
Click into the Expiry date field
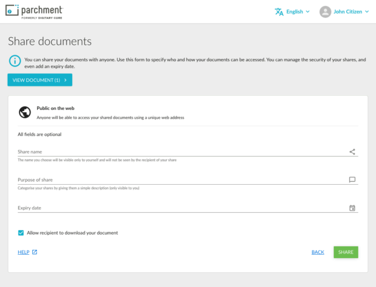point(176,208)
